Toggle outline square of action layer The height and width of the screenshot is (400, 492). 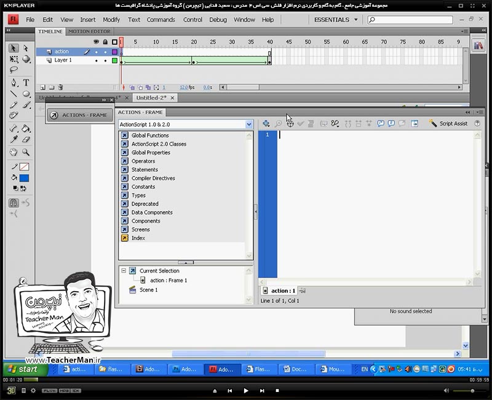click(x=114, y=52)
